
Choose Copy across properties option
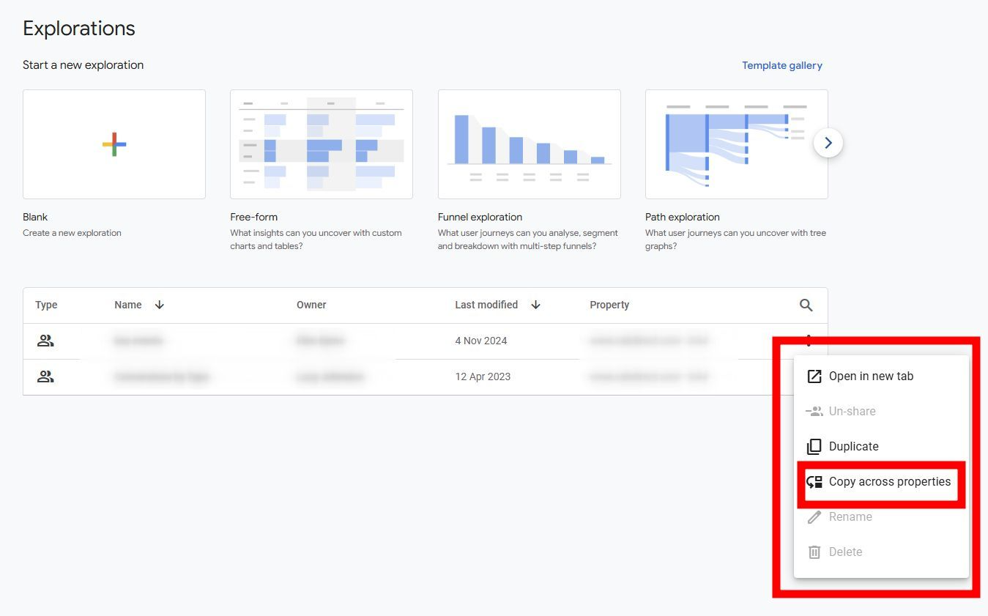(881, 482)
